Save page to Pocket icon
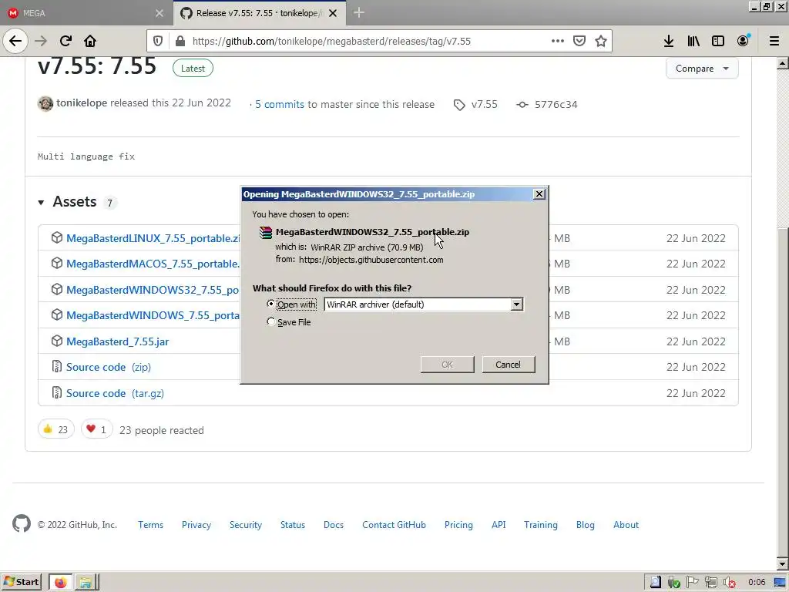 tap(579, 41)
